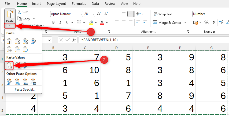Open the Merge & Center dropdown arrow
Image resolution: width=229 pixels, height=116 pixels.
pyautogui.click(x=186, y=22)
